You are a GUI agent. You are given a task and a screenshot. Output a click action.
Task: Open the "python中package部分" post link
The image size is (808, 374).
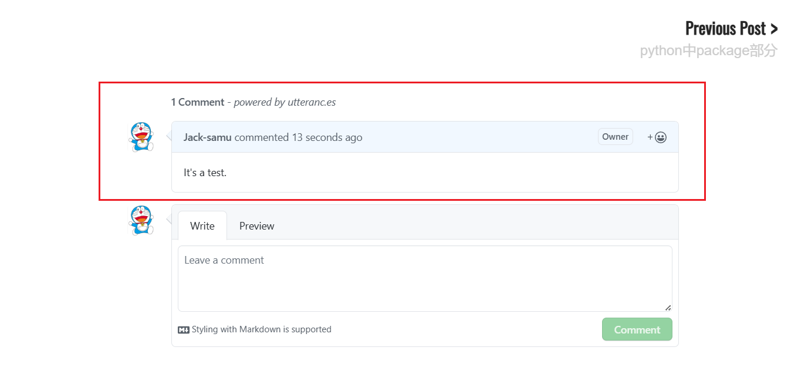(708, 50)
